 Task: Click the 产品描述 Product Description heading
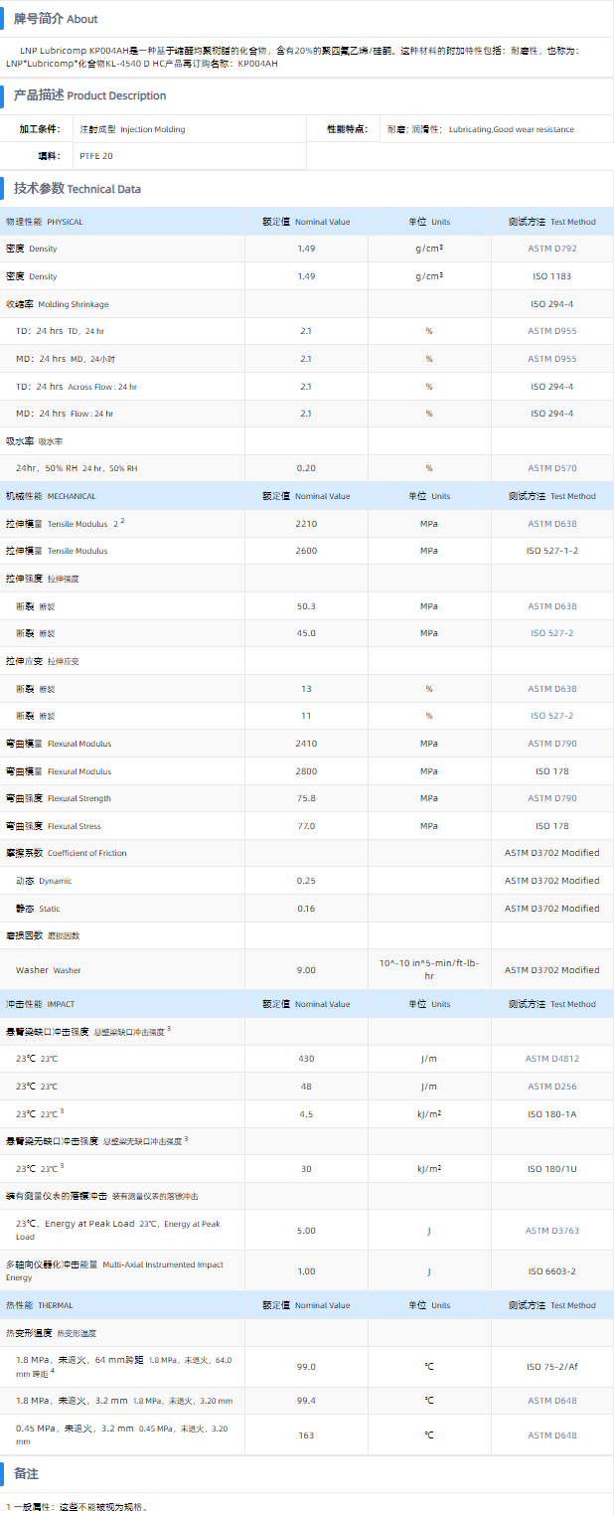tap(89, 95)
